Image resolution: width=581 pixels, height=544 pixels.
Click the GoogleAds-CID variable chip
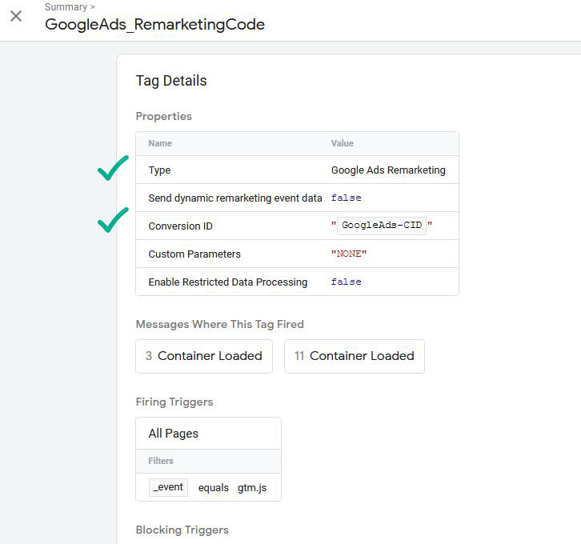click(x=382, y=226)
